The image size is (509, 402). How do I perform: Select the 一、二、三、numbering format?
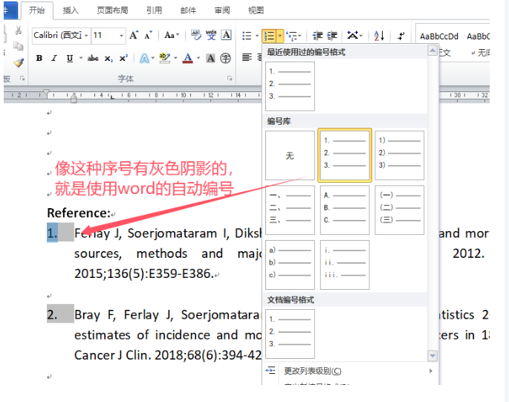coord(290,210)
